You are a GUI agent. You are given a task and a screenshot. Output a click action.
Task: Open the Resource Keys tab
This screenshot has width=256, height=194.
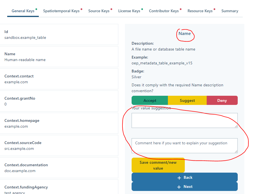200,11
